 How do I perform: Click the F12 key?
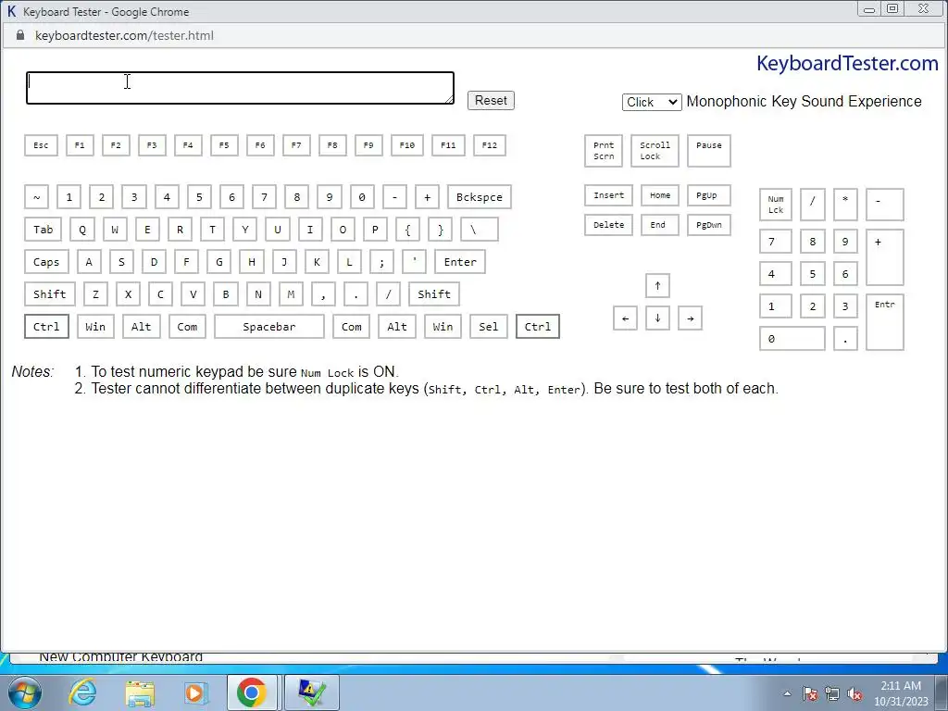[x=489, y=145]
